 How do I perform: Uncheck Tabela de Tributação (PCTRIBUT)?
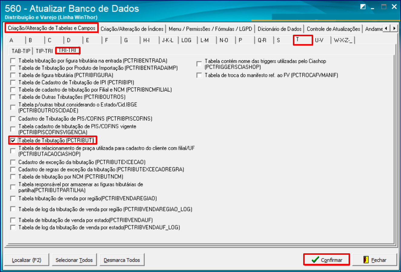pos(13,140)
